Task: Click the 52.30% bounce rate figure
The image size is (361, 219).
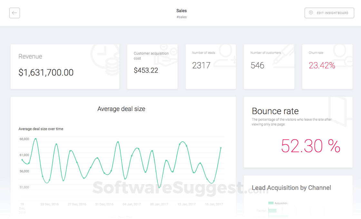Action: pyautogui.click(x=310, y=147)
